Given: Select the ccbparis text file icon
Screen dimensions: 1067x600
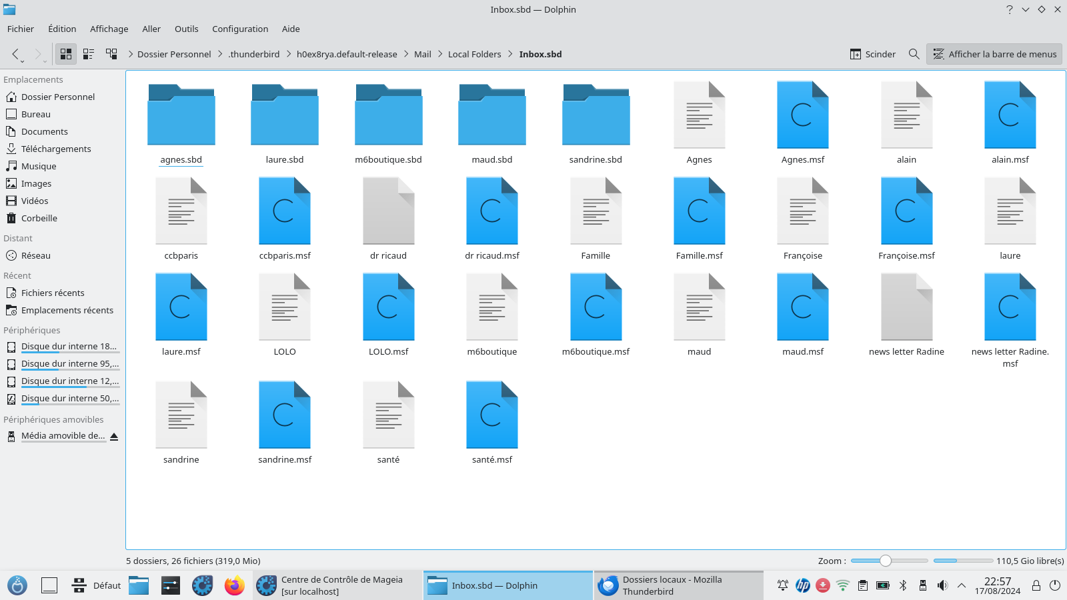Looking at the screenshot, I should (181, 211).
